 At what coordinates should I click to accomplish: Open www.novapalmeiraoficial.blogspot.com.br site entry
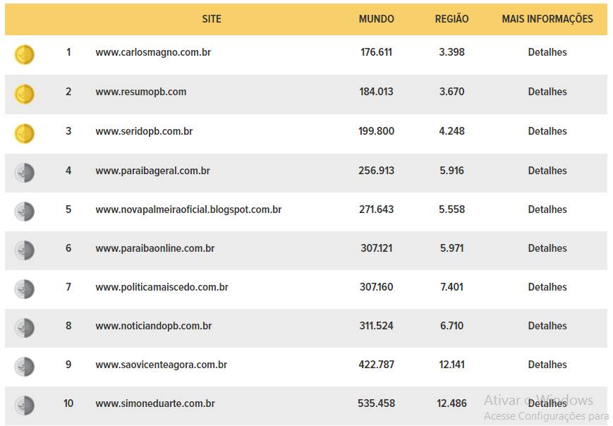click(188, 209)
